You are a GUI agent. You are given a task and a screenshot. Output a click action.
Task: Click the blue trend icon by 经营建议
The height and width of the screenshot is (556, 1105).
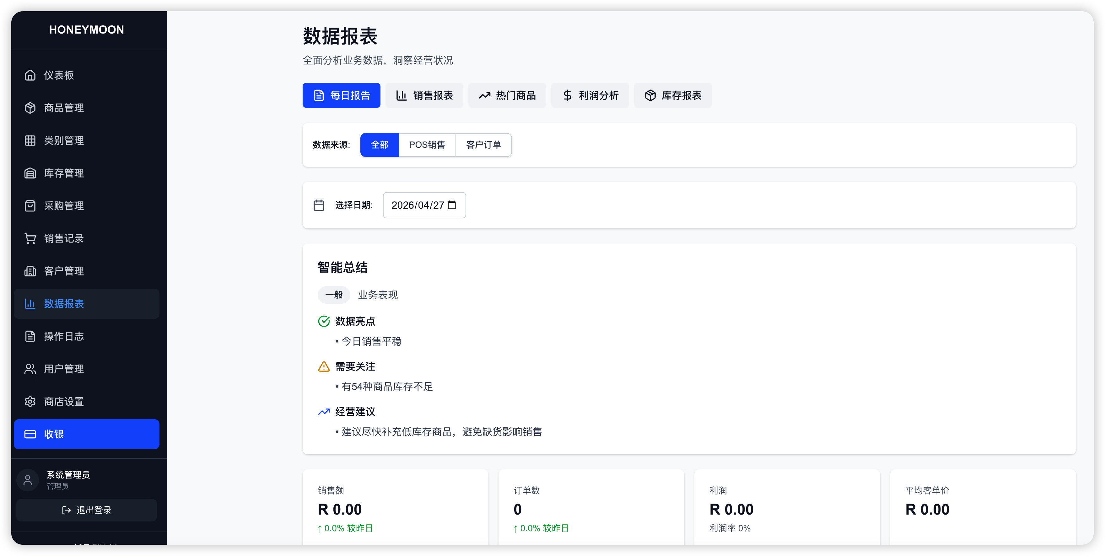(x=324, y=412)
